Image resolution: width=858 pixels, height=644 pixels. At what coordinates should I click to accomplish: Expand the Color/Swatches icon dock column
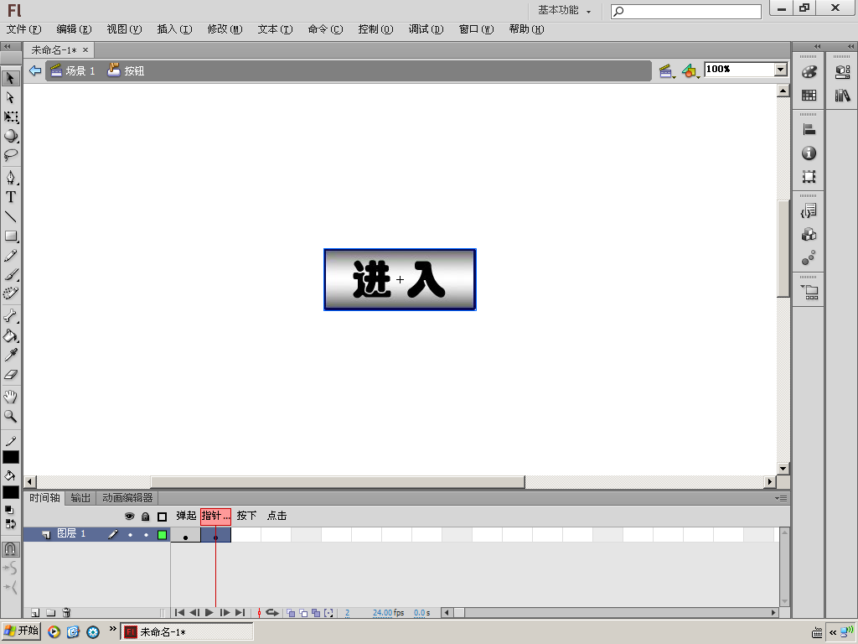817,47
